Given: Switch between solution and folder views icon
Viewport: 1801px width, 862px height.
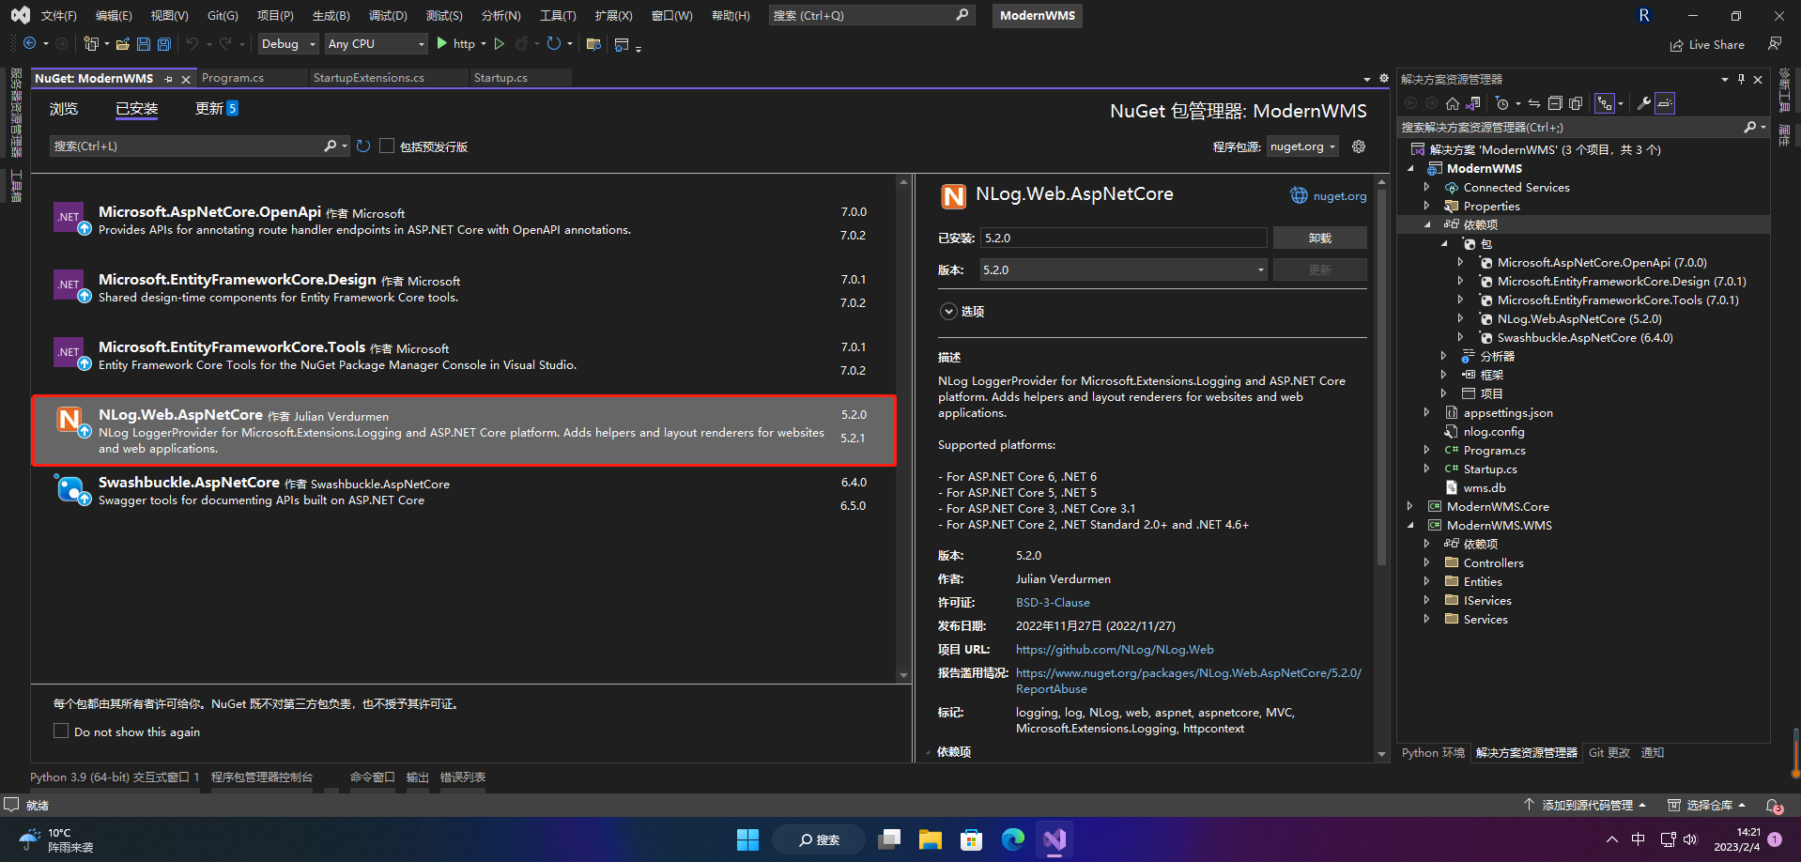Looking at the screenshot, I should (1473, 103).
